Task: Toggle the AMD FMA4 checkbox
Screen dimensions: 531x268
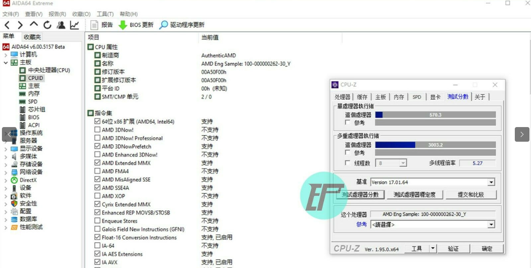Action: pos(97,171)
